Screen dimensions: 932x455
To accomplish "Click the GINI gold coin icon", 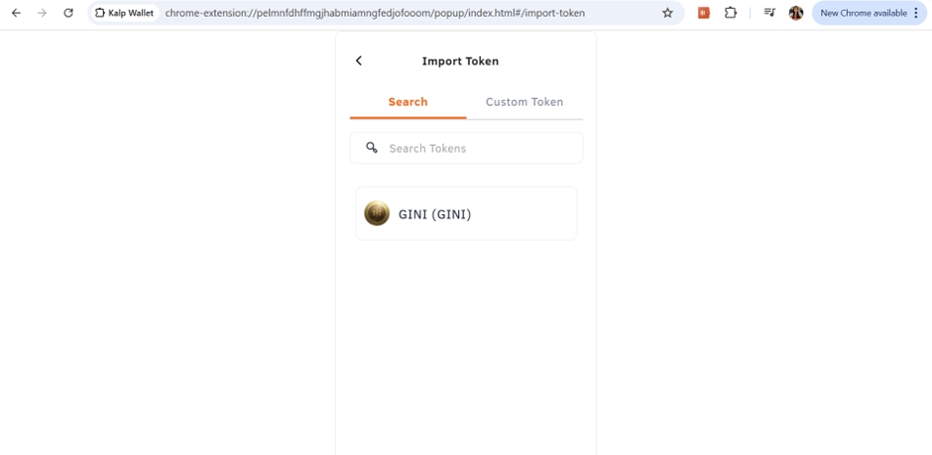I will [377, 213].
